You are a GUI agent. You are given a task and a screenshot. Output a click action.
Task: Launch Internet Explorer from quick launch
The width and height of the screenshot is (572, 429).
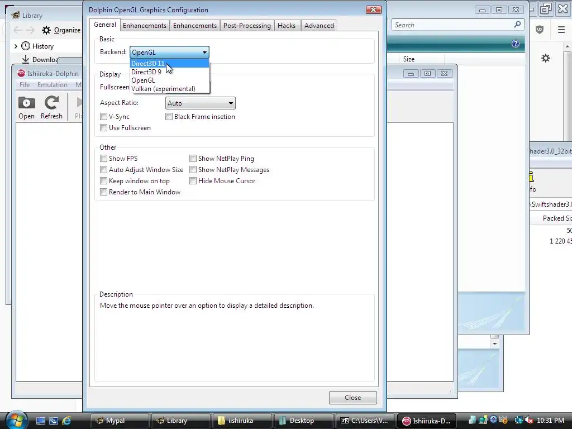coord(66,421)
